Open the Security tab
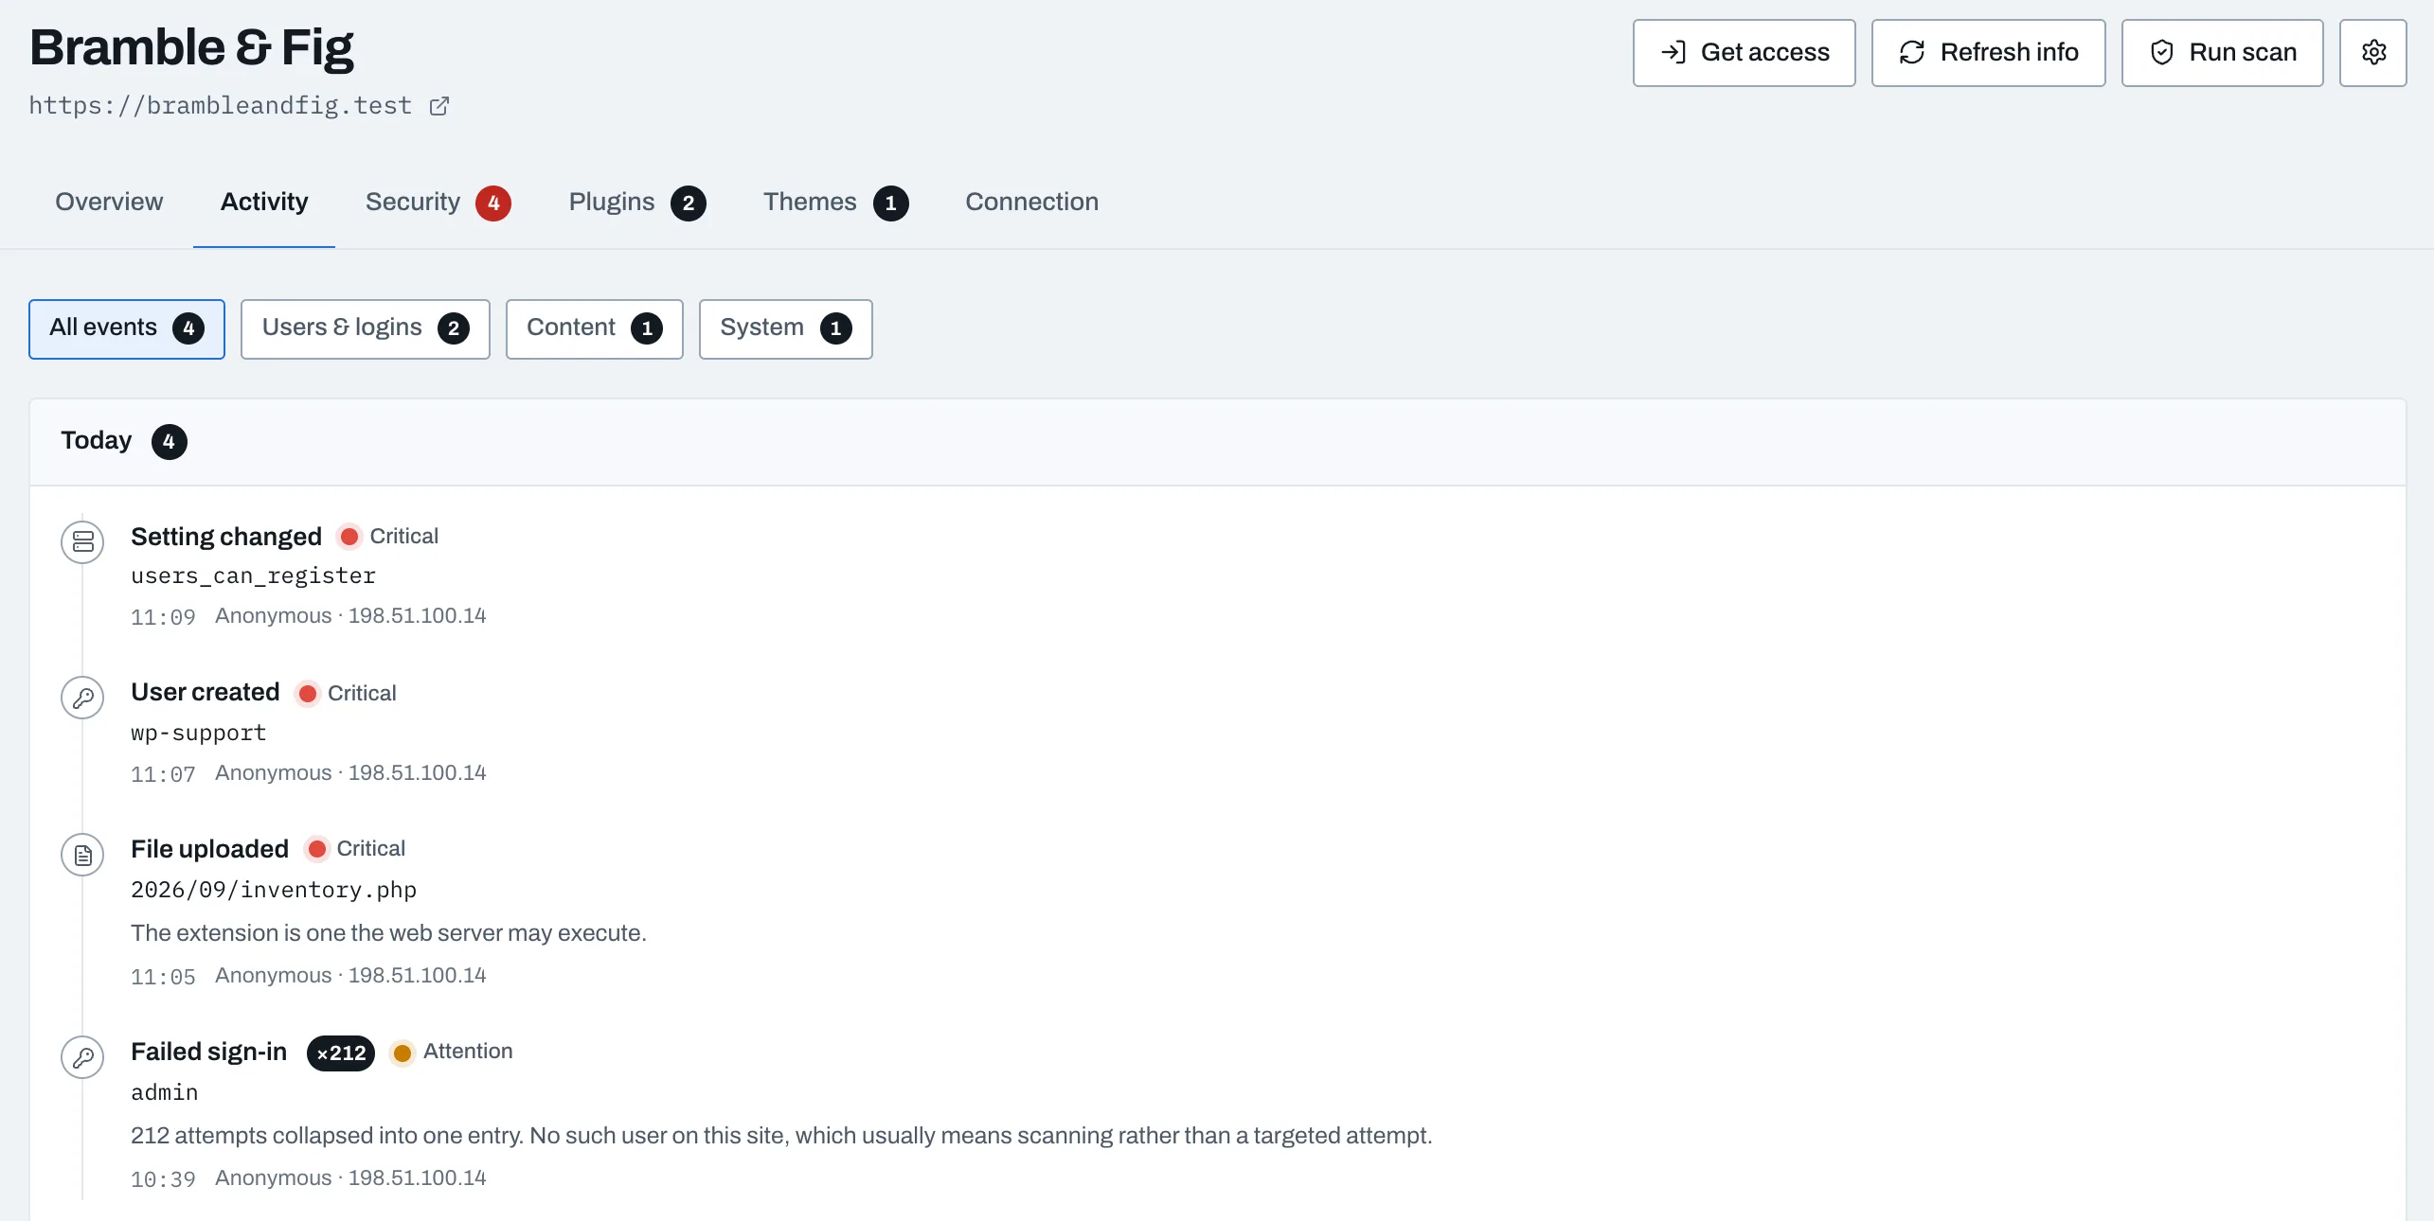The height and width of the screenshot is (1221, 2434). point(438,202)
